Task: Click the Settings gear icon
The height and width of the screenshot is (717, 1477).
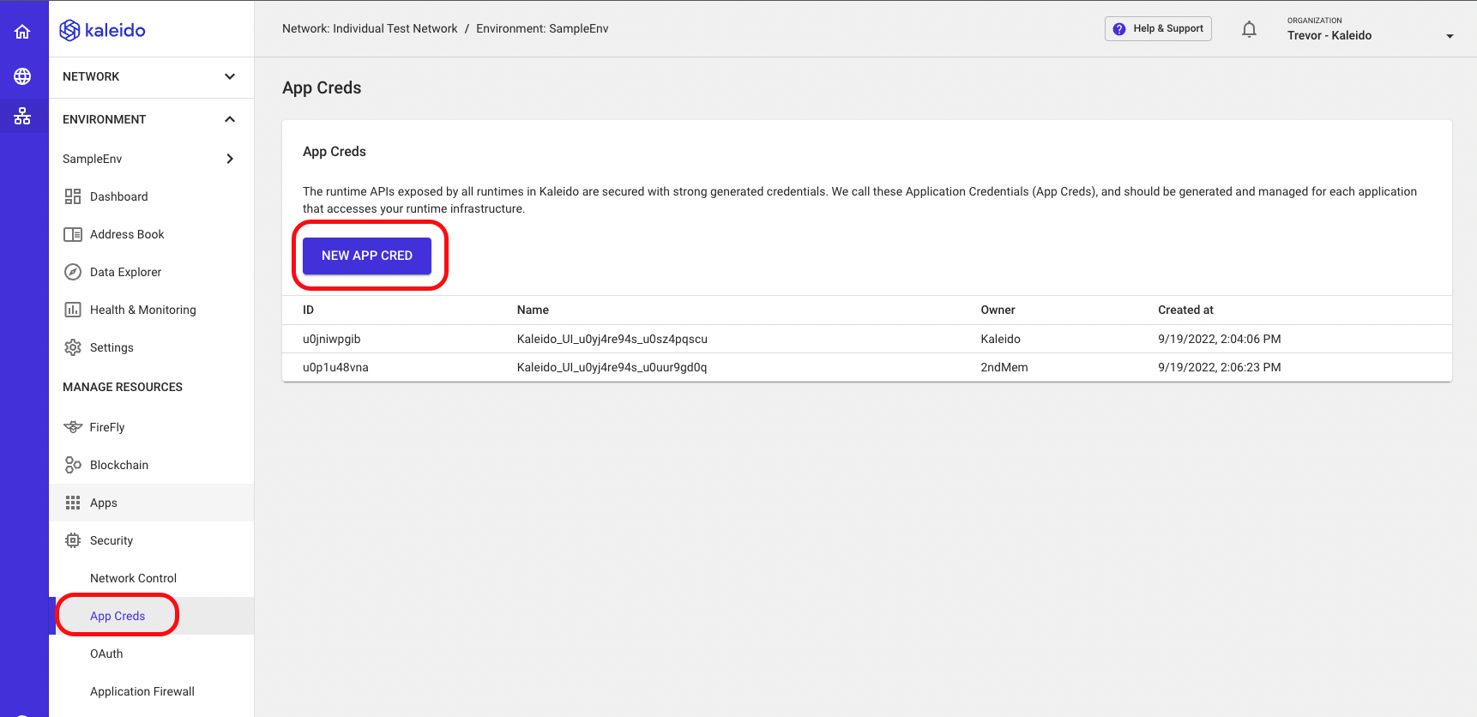Action: (x=73, y=347)
